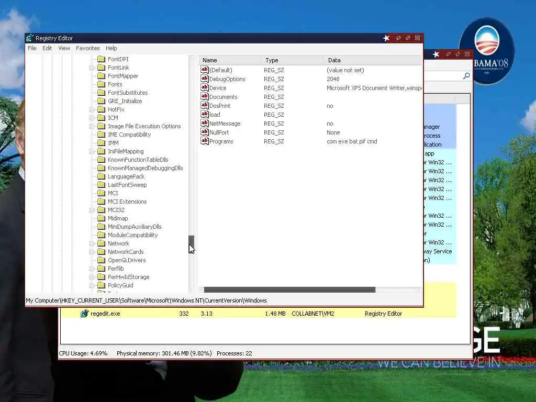Expand the MCI32 key
This screenshot has height=402, width=536.
coord(92,210)
